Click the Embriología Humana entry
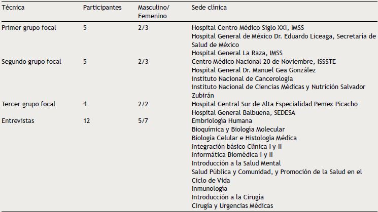 tap(222, 121)
